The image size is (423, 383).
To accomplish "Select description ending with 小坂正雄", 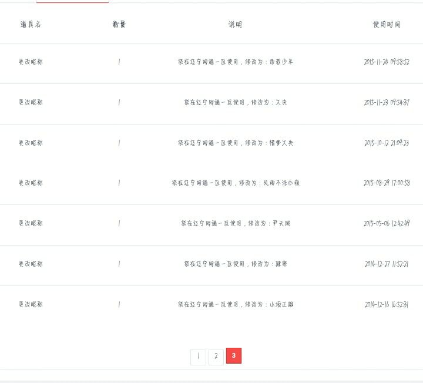I will pyautogui.click(x=236, y=304).
